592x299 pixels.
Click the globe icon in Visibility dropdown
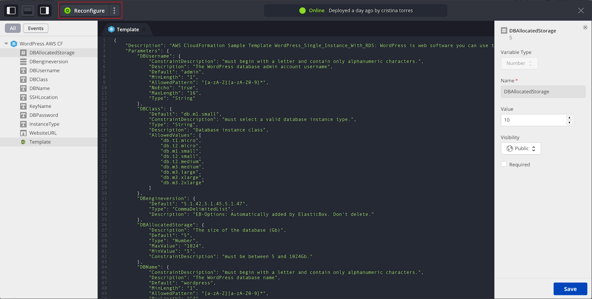point(509,148)
